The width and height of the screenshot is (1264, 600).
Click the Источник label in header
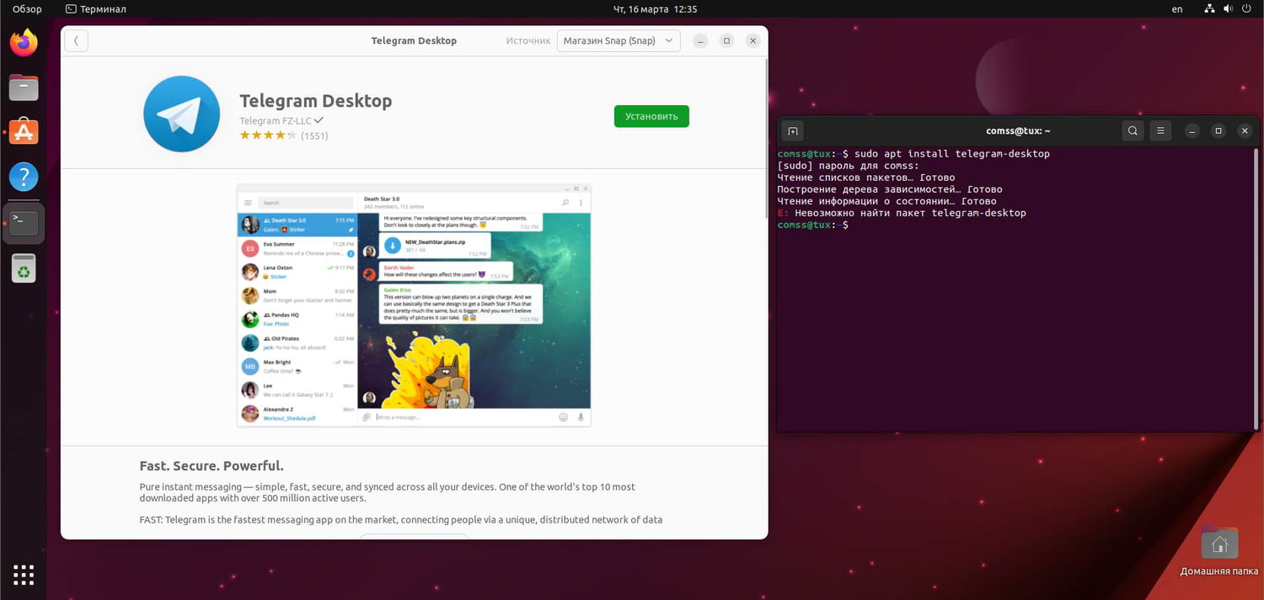[x=528, y=40]
